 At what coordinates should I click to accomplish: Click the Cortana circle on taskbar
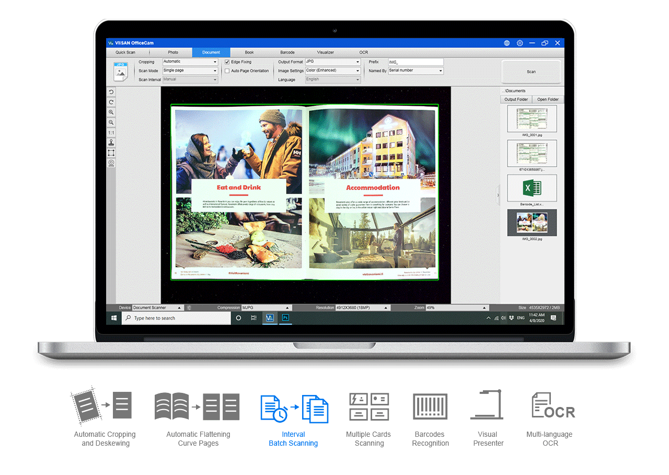(239, 318)
